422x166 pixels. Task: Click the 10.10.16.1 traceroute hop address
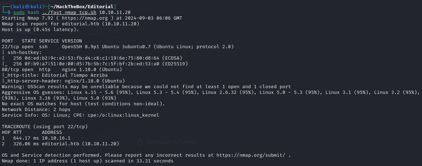coord(56,138)
